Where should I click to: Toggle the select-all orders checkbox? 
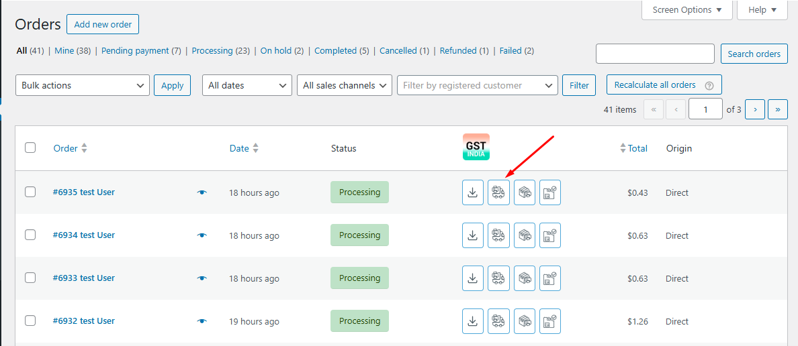coord(30,148)
